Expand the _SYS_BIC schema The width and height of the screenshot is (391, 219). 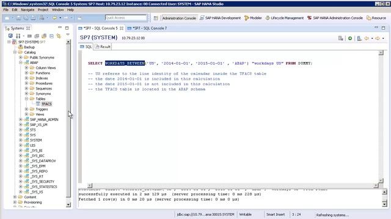click(x=20, y=156)
